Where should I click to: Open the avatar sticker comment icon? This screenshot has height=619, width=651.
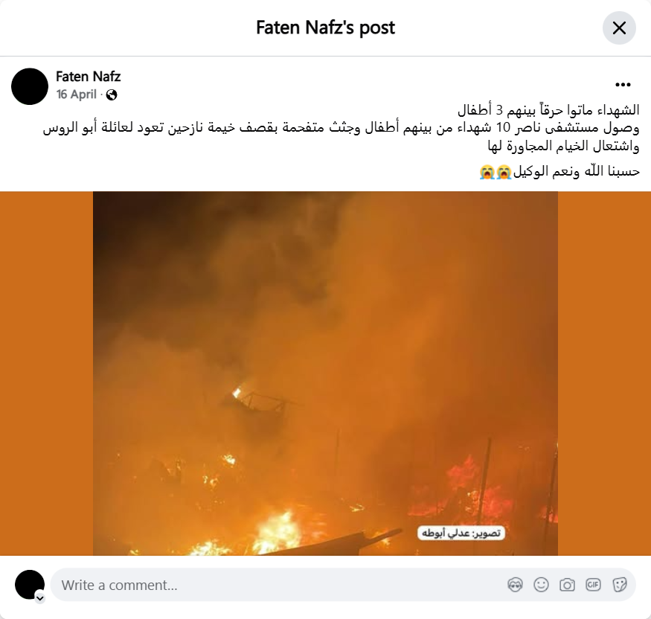[x=515, y=585]
